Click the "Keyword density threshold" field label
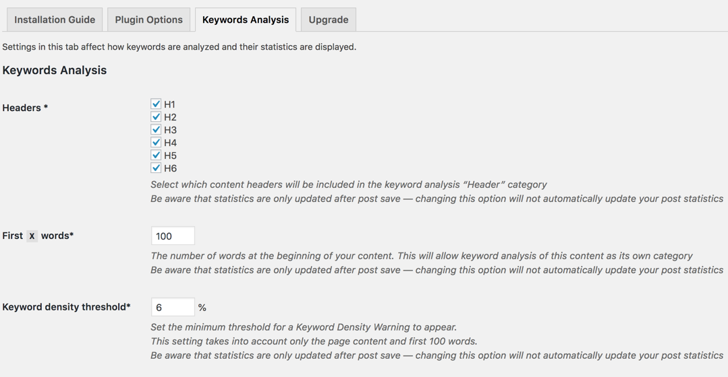 pos(66,307)
